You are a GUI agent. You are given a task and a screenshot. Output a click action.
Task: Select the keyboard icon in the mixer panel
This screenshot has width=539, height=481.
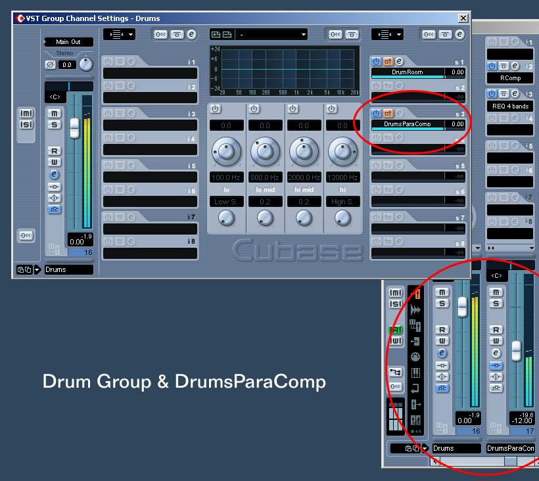pyautogui.click(x=415, y=373)
